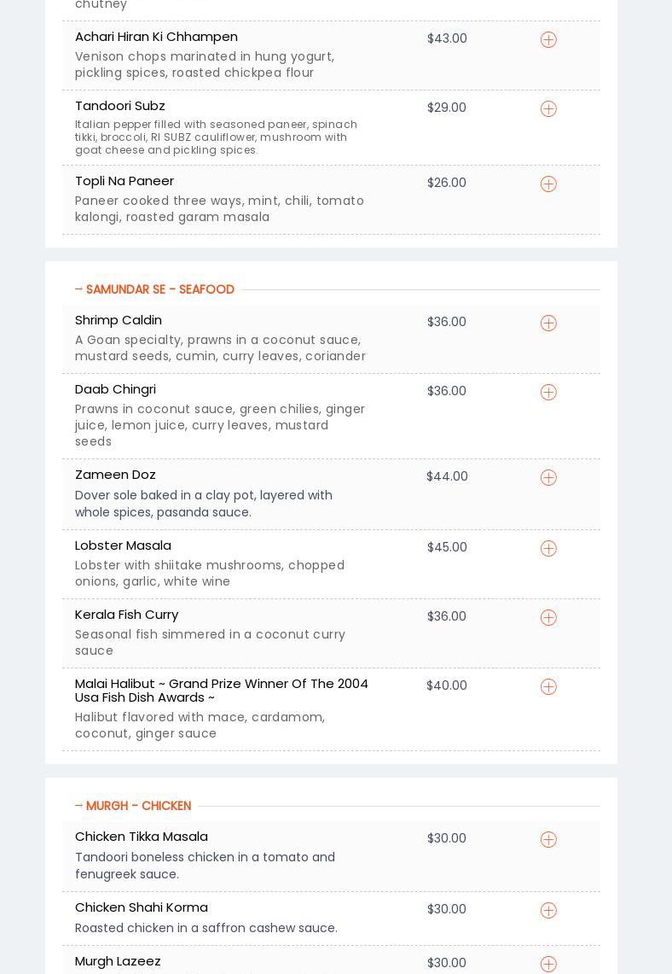The height and width of the screenshot is (974, 672).
Task: Add Malai Halibut to cart
Action: [548, 687]
